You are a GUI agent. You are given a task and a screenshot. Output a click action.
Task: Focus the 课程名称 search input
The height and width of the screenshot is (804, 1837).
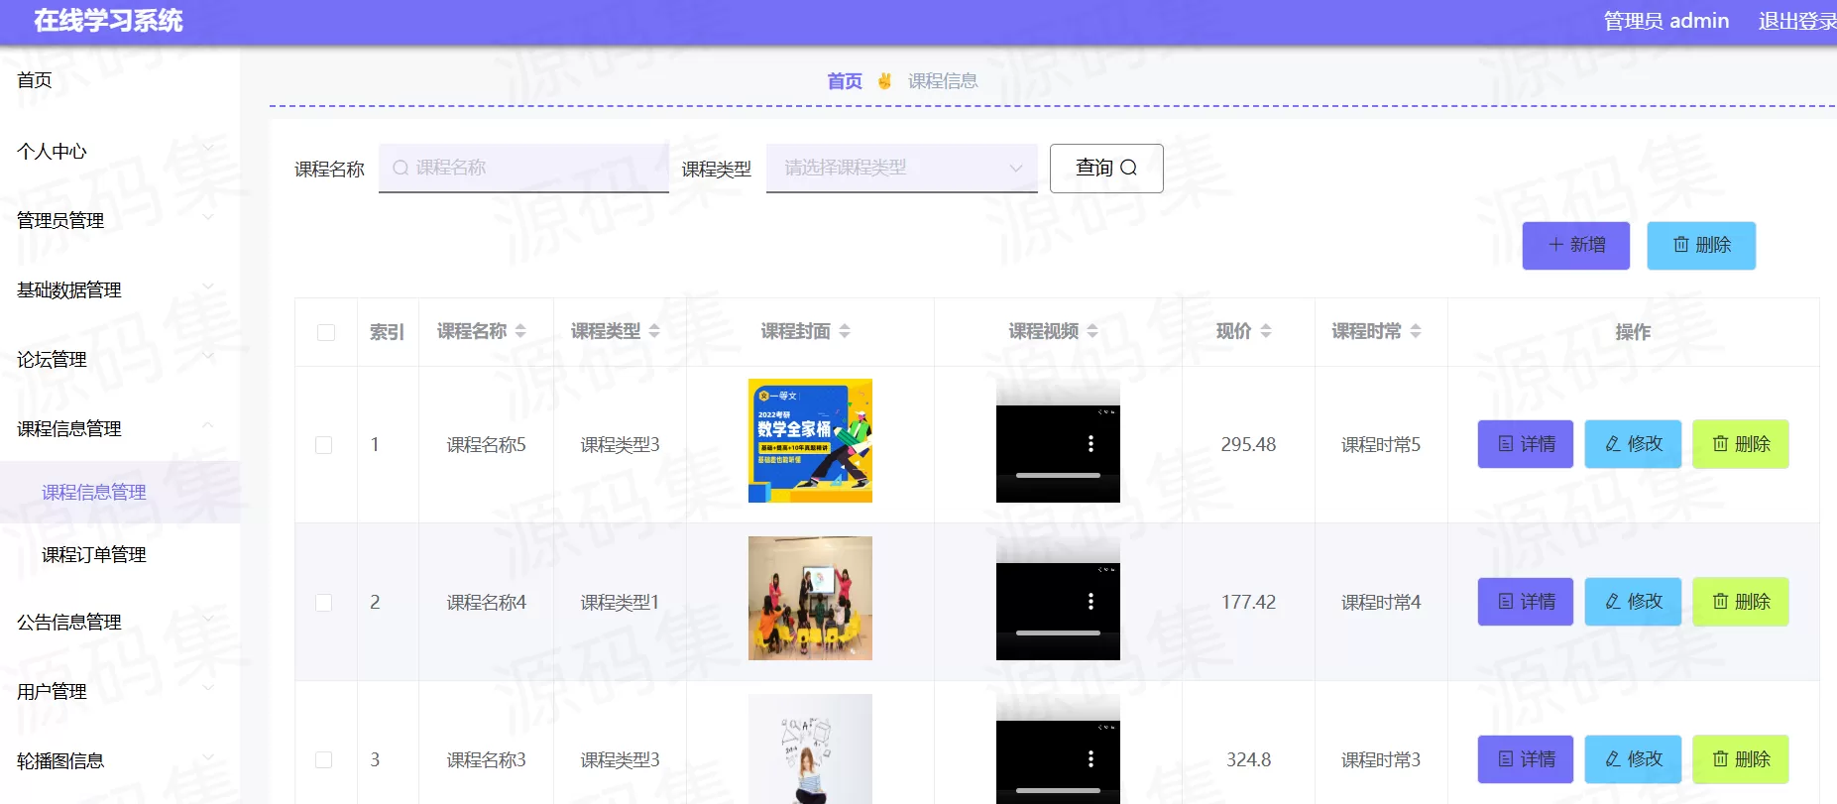(x=523, y=169)
